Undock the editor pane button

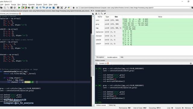(91, 11)
